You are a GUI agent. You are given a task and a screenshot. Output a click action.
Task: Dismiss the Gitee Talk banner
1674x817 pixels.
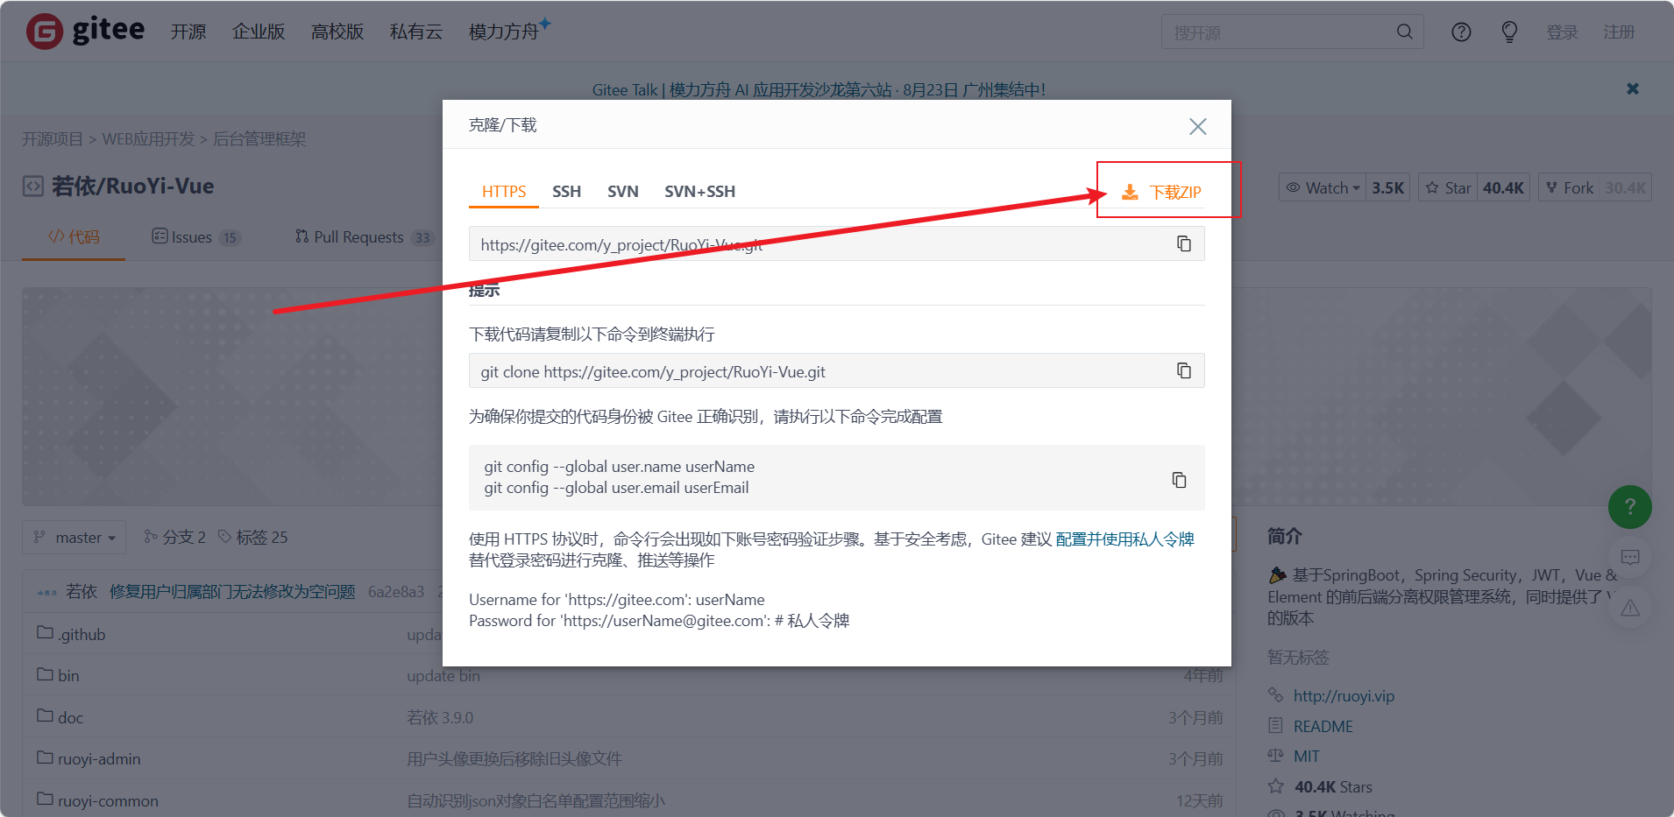(x=1632, y=88)
